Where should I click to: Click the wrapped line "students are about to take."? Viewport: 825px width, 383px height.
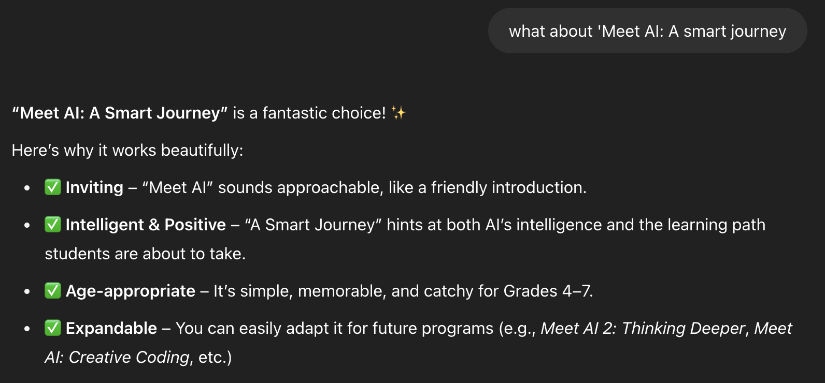coord(145,254)
